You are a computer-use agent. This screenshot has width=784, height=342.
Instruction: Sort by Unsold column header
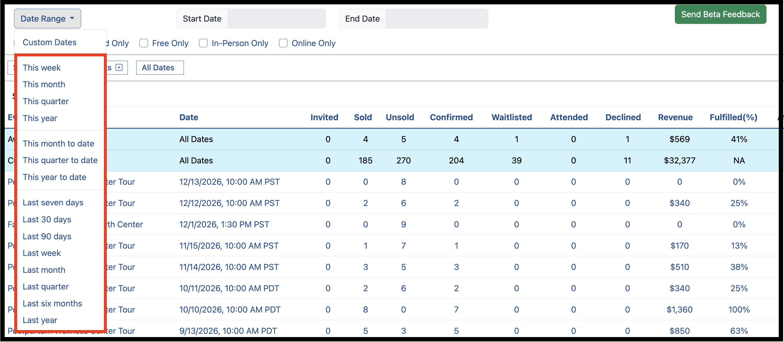pos(400,117)
